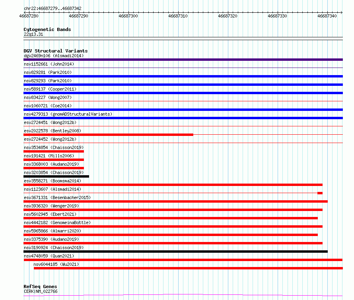Click the esv3558271 (Boomsma2014) label
354x300 pixels.
click(53, 181)
